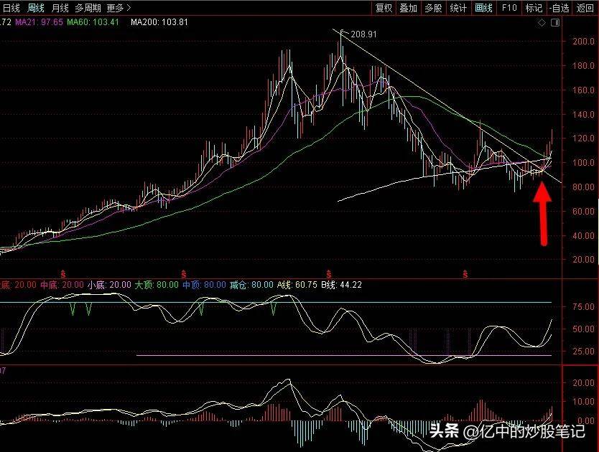The image size is (599, 452).
Task: Expand the 更多 more periods menu
Action: (x=119, y=8)
